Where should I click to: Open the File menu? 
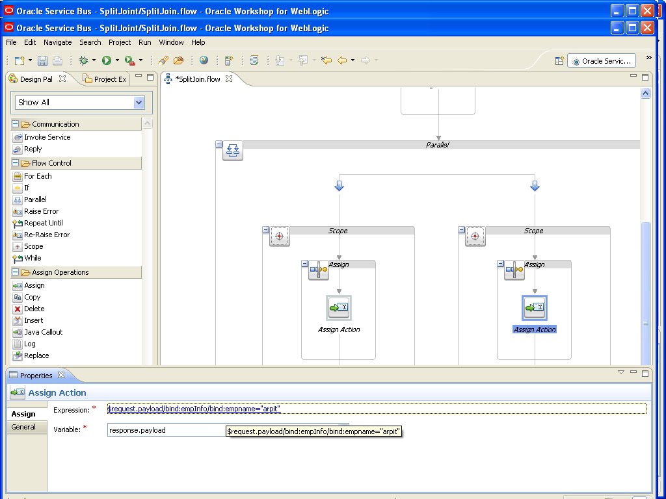coord(11,42)
